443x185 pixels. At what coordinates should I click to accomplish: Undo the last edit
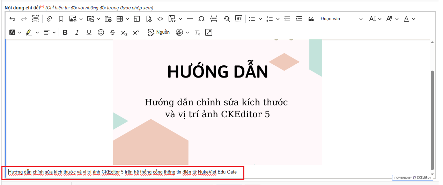coord(12,19)
